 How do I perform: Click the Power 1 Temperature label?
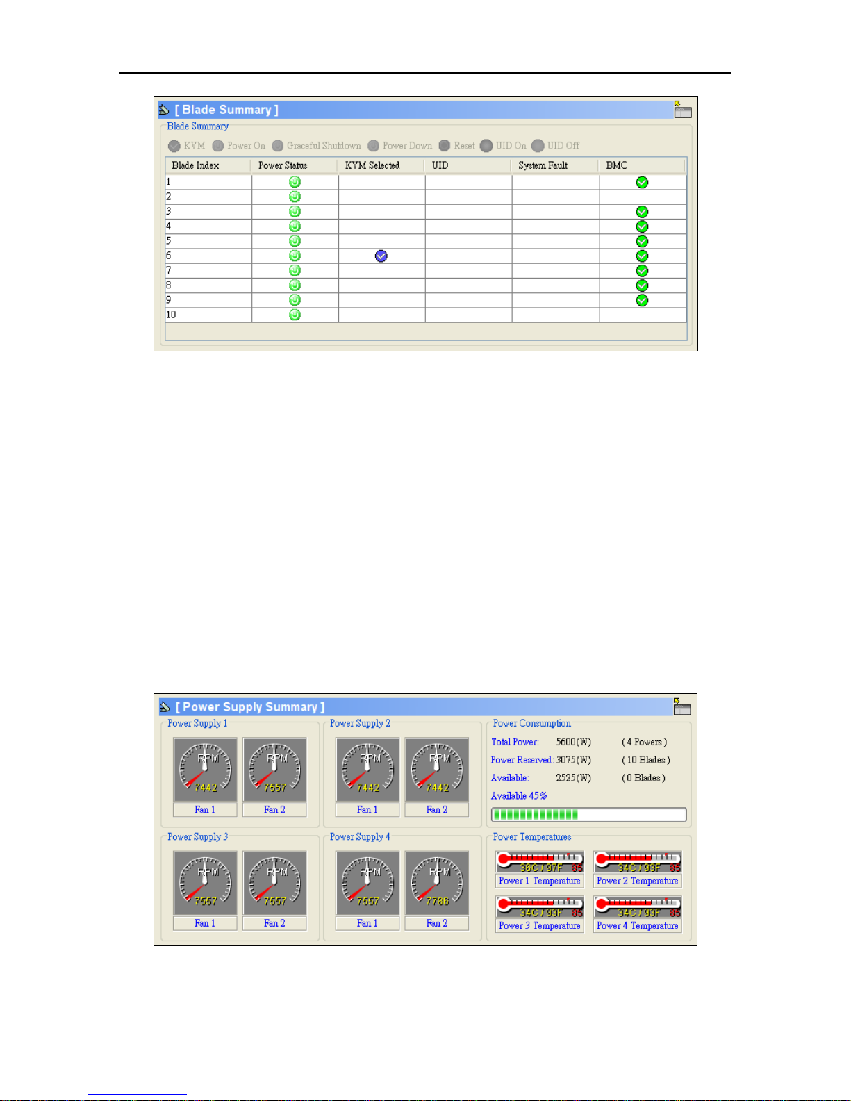click(540, 881)
